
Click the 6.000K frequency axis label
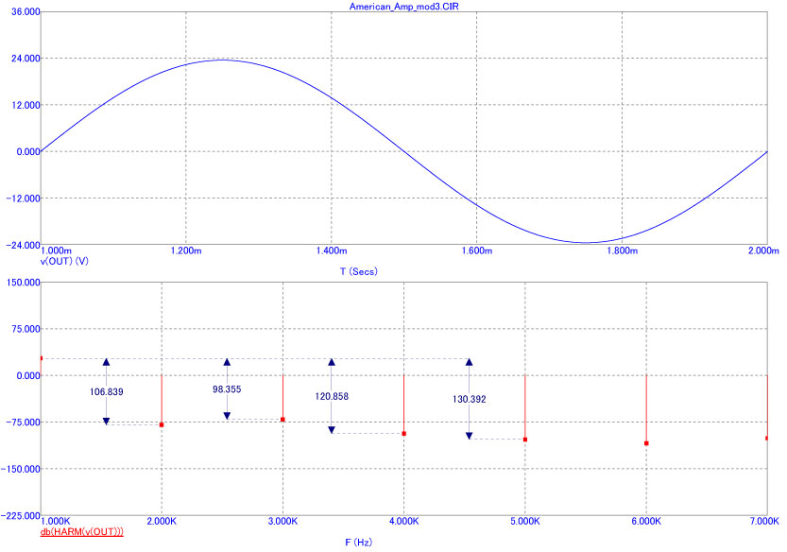click(x=646, y=522)
